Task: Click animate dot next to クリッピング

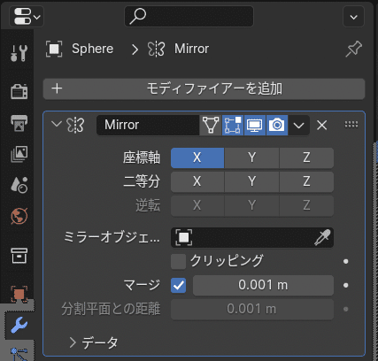Action: (346, 261)
